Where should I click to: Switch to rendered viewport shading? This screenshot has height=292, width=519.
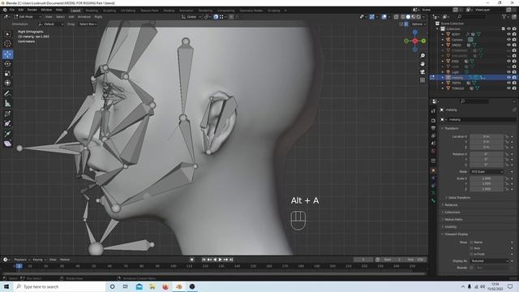pos(418,16)
